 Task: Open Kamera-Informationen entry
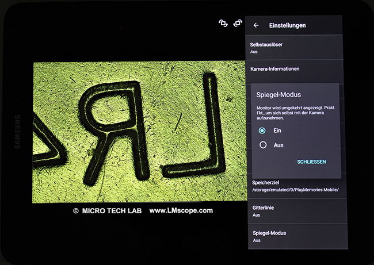pos(295,71)
